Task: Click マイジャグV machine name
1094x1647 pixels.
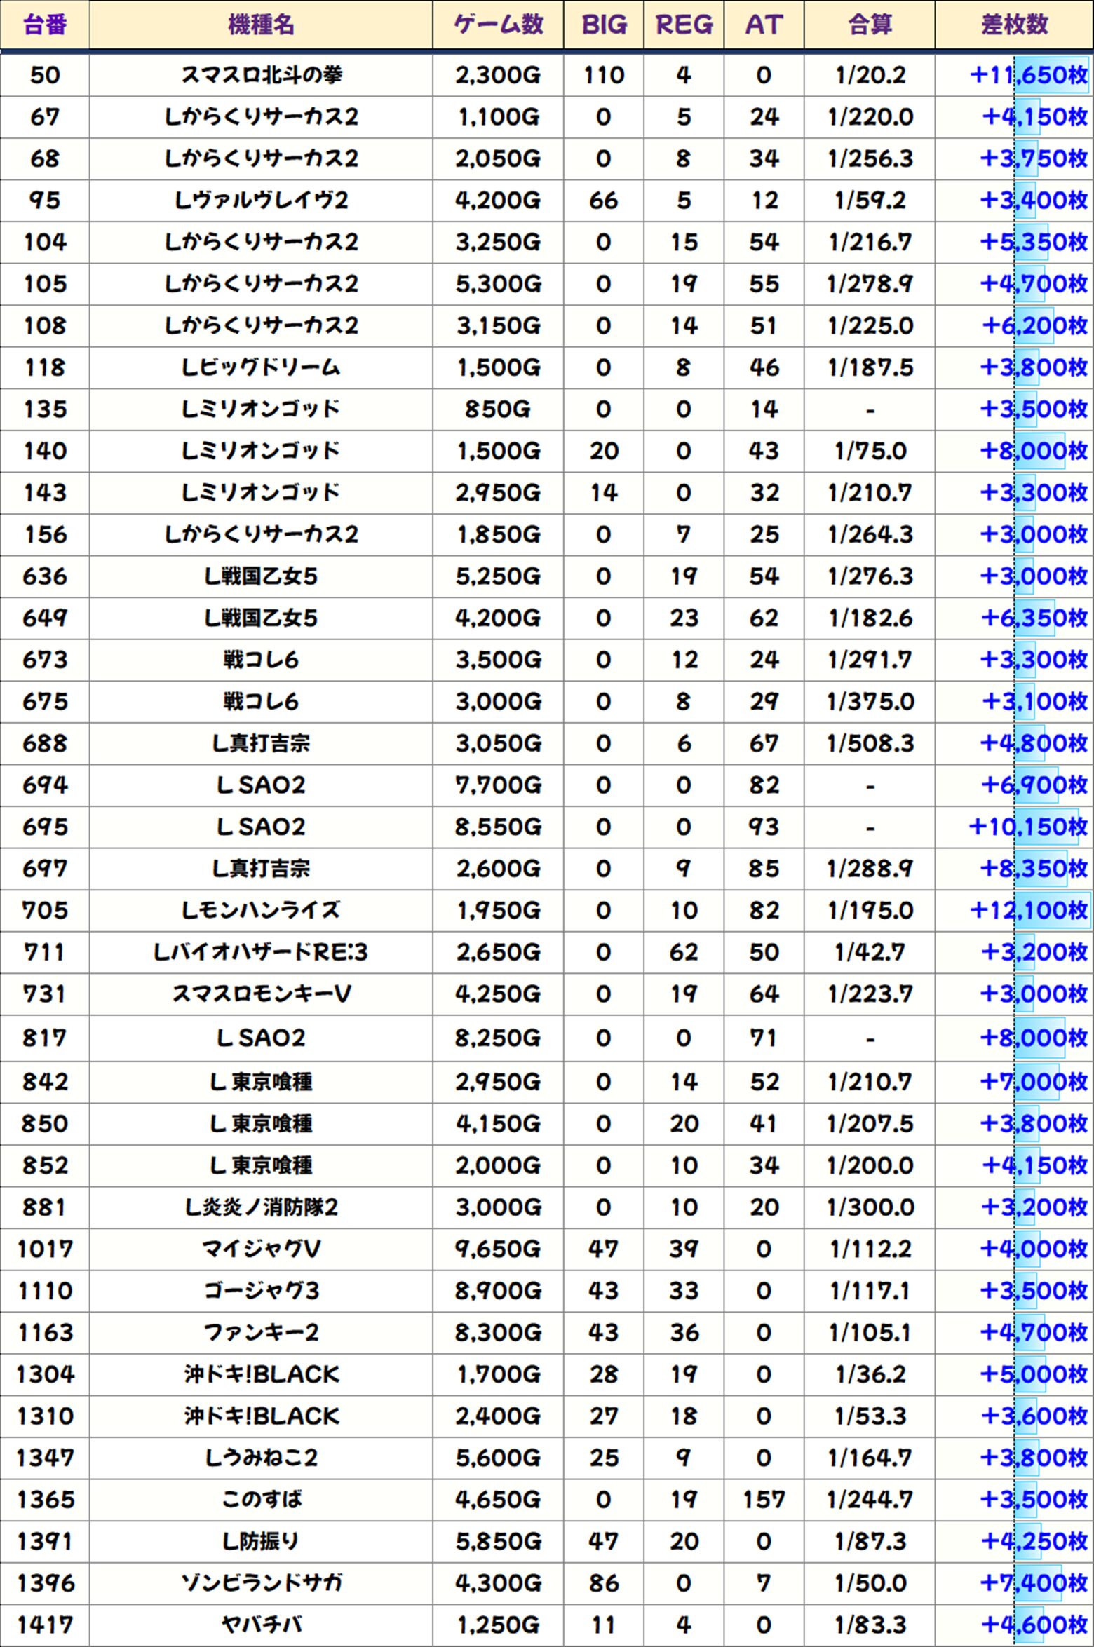Action: [261, 1249]
